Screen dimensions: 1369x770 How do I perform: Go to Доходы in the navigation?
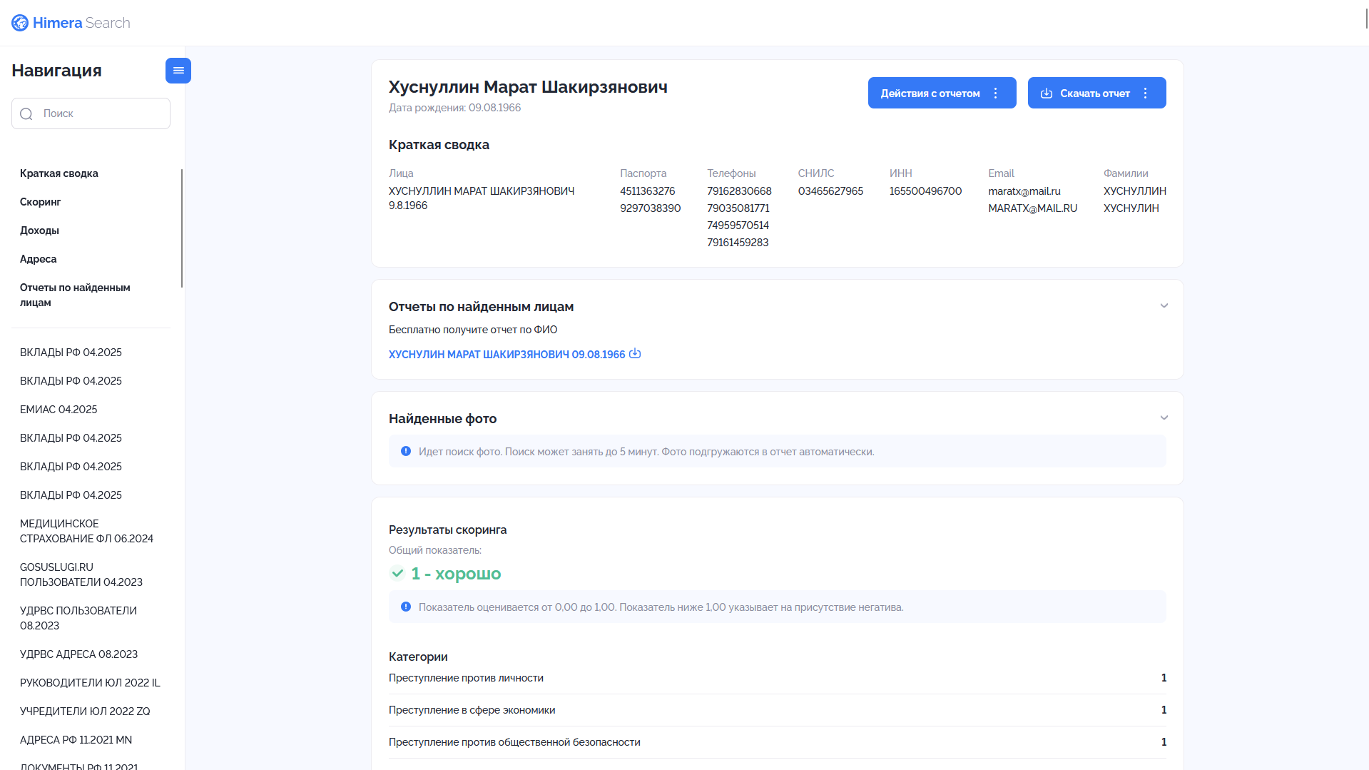click(39, 231)
